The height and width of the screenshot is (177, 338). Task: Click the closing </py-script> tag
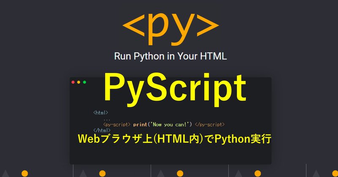click(x=210, y=125)
